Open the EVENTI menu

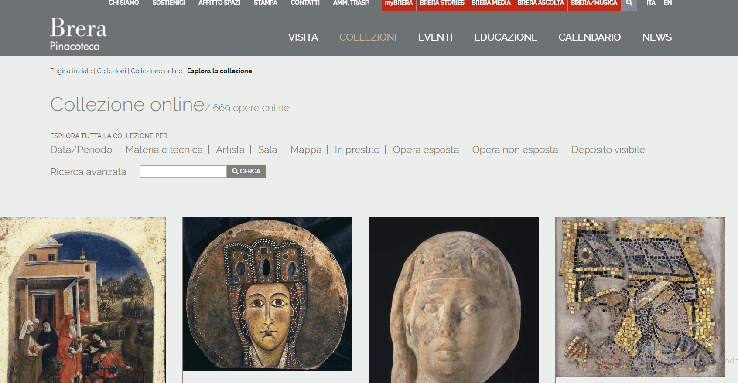[435, 37]
